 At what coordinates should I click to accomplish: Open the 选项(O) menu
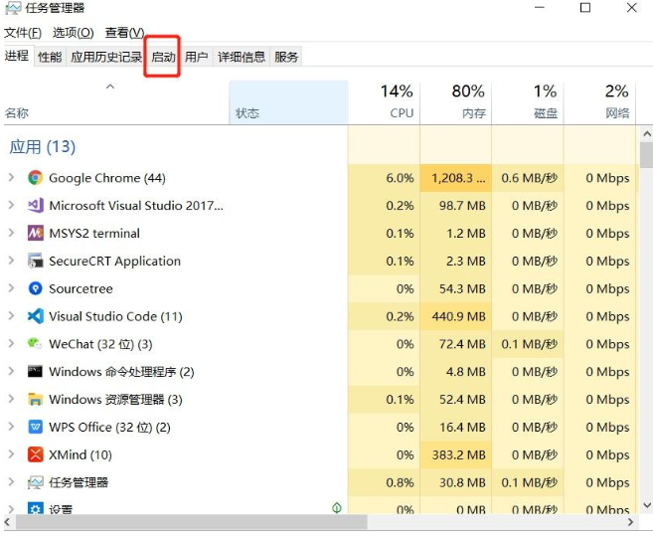74,32
